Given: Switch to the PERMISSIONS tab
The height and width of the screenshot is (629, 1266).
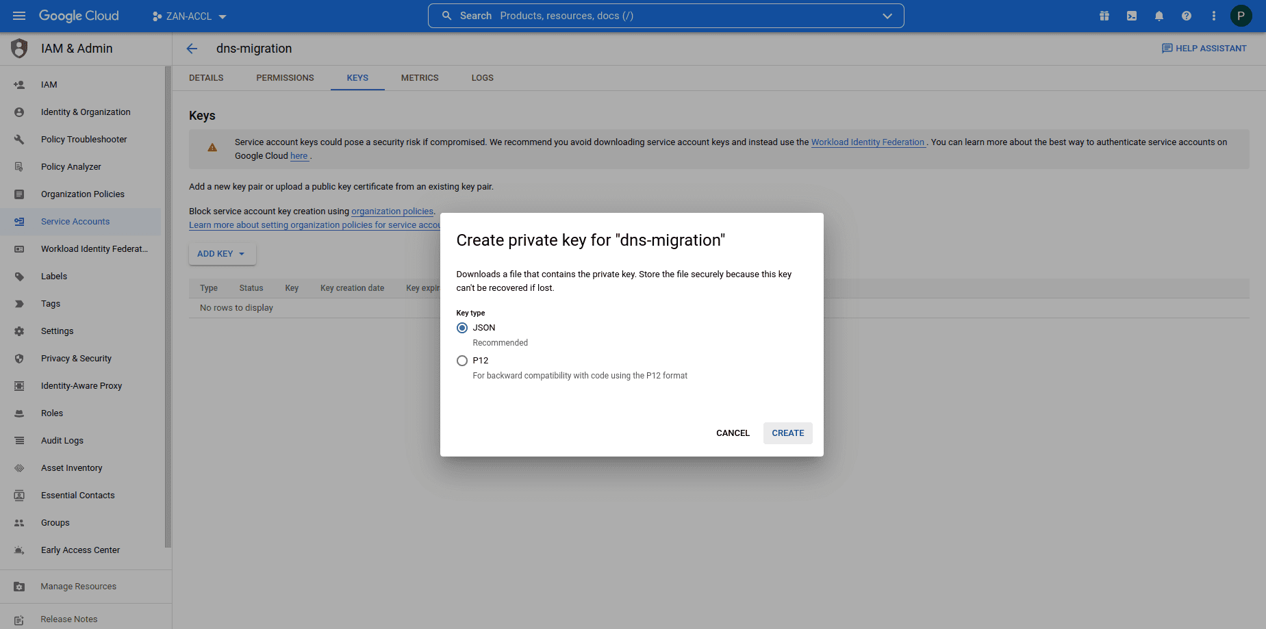Looking at the screenshot, I should pyautogui.click(x=285, y=78).
